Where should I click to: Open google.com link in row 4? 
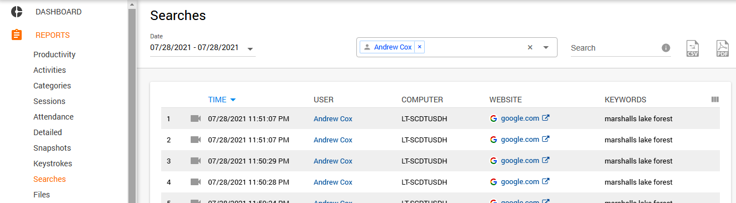(x=520, y=181)
